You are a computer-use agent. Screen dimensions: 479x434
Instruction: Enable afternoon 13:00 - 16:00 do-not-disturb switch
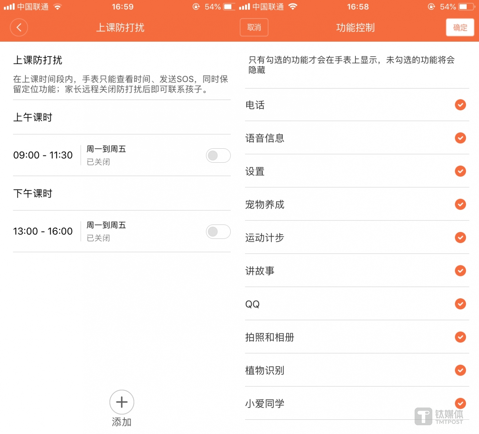pyautogui.click(x=218, y=232)
